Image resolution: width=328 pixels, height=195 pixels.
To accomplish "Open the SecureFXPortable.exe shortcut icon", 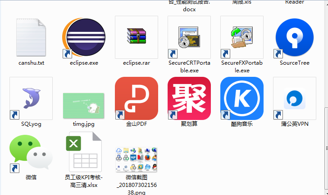I will [242, 37].
